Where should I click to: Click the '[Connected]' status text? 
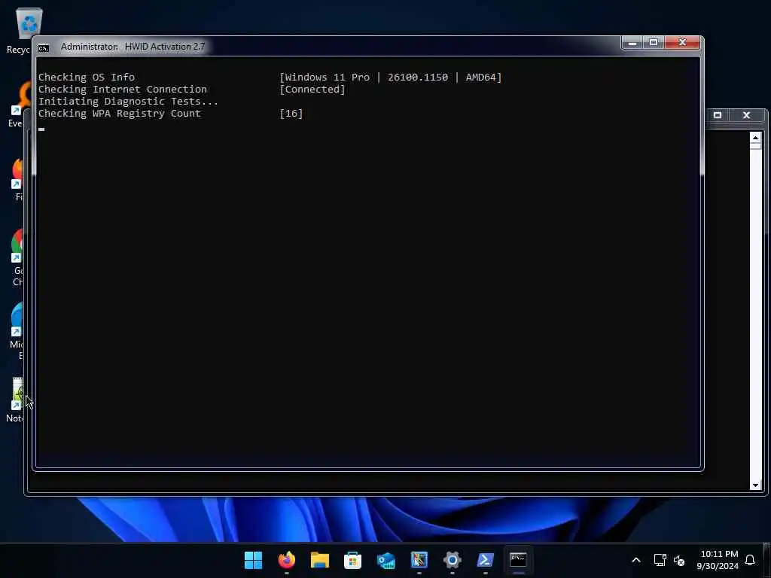(x=312, y=90)
